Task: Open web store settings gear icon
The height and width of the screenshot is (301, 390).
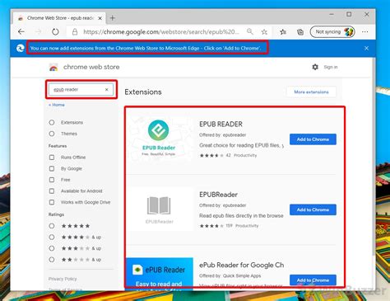Action: [315, 67]
